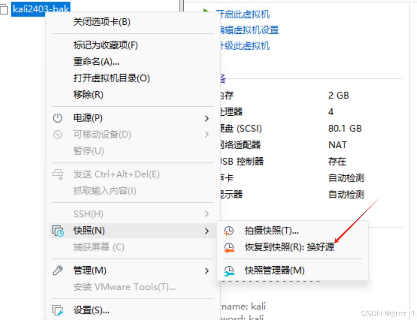Viewport: 417px width, 320px height.
Task: Click the removable devices disc icon
Action: point(57,135)
